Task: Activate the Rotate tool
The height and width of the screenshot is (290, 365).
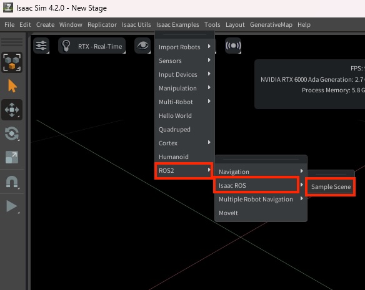Action: click(12, 133)
